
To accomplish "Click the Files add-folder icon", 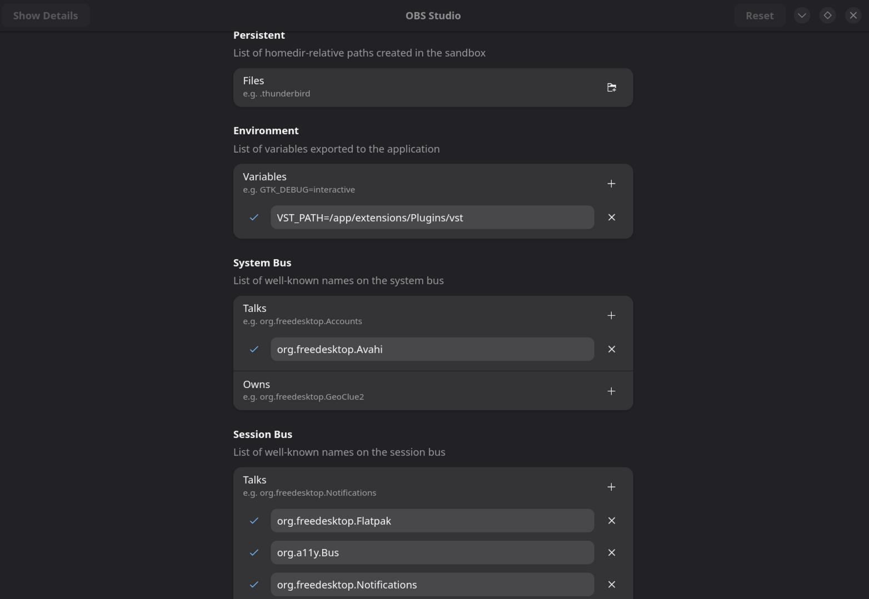I will pos(611,87).
